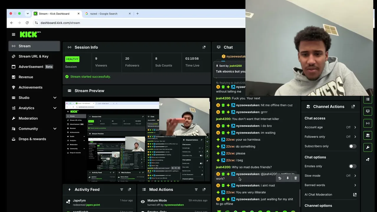The image size is (377, 212).
Task: Click the Sub Counts value of 8
Action: coord(156,59)
